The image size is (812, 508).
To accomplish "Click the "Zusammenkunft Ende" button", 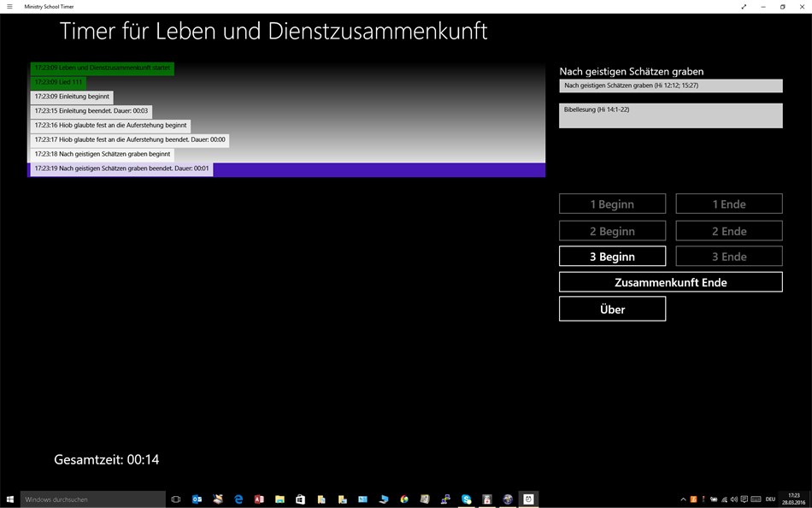I will point(671,281).
